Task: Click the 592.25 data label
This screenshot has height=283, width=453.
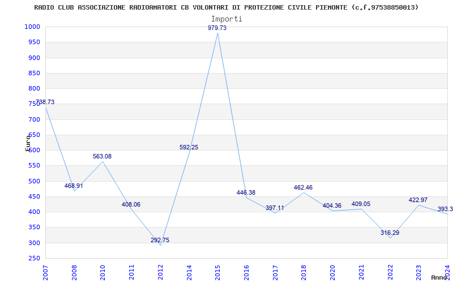Action: tap(189, 148)
